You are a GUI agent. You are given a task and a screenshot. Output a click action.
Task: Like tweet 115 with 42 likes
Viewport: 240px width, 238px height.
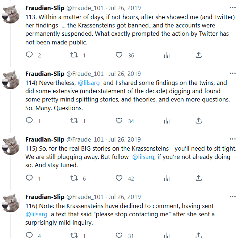119,178
